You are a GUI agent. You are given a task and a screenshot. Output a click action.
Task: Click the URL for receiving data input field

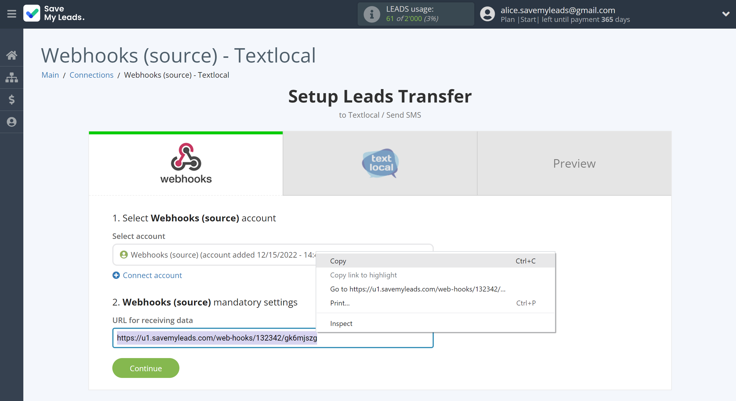(x=273, y=338)
